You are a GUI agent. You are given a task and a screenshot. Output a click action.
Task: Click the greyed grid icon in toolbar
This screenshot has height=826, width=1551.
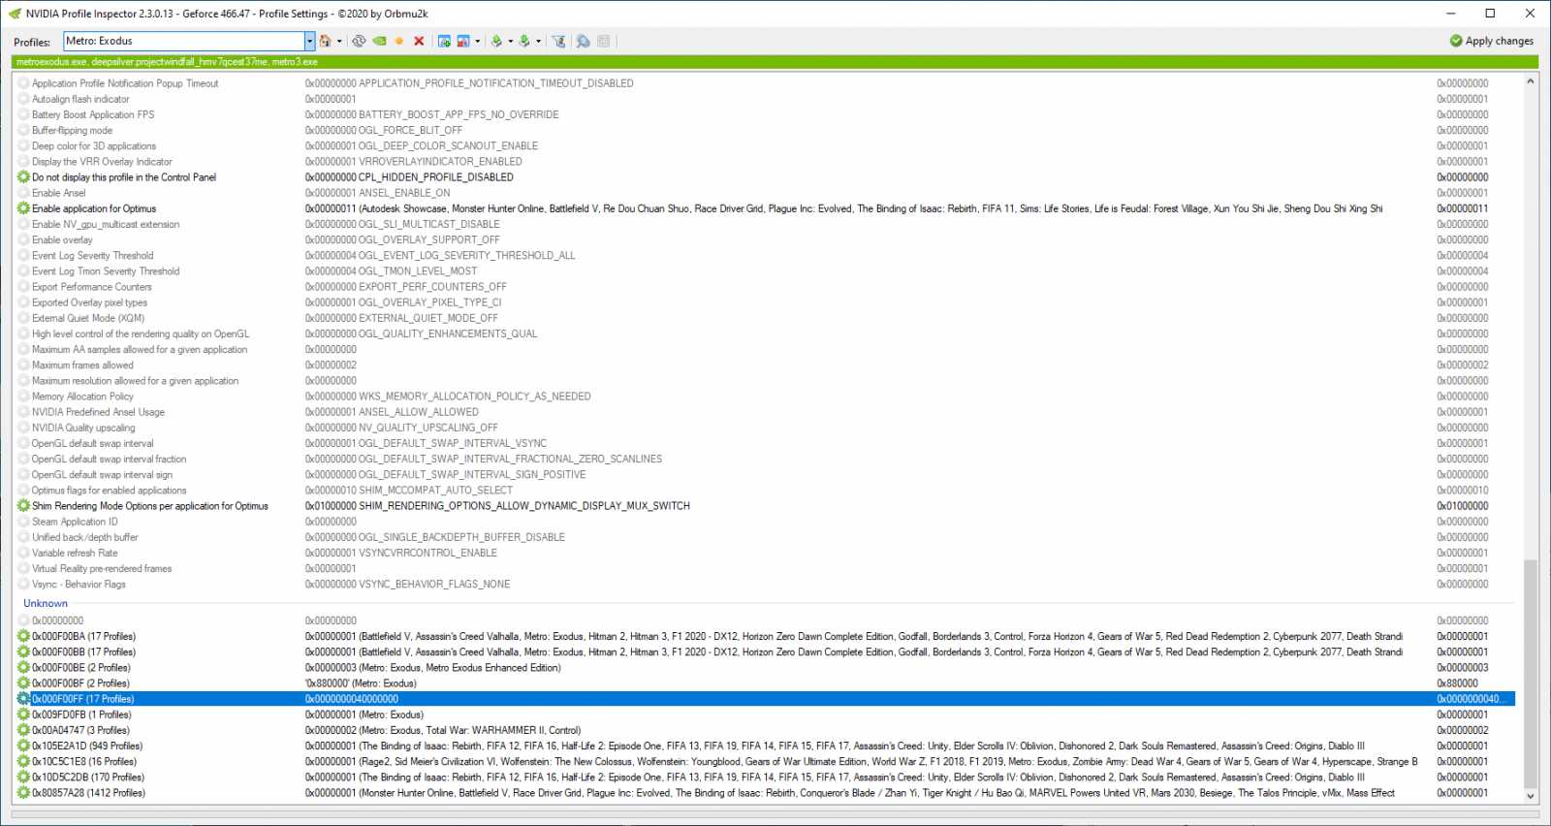click(x=604, y=41)
